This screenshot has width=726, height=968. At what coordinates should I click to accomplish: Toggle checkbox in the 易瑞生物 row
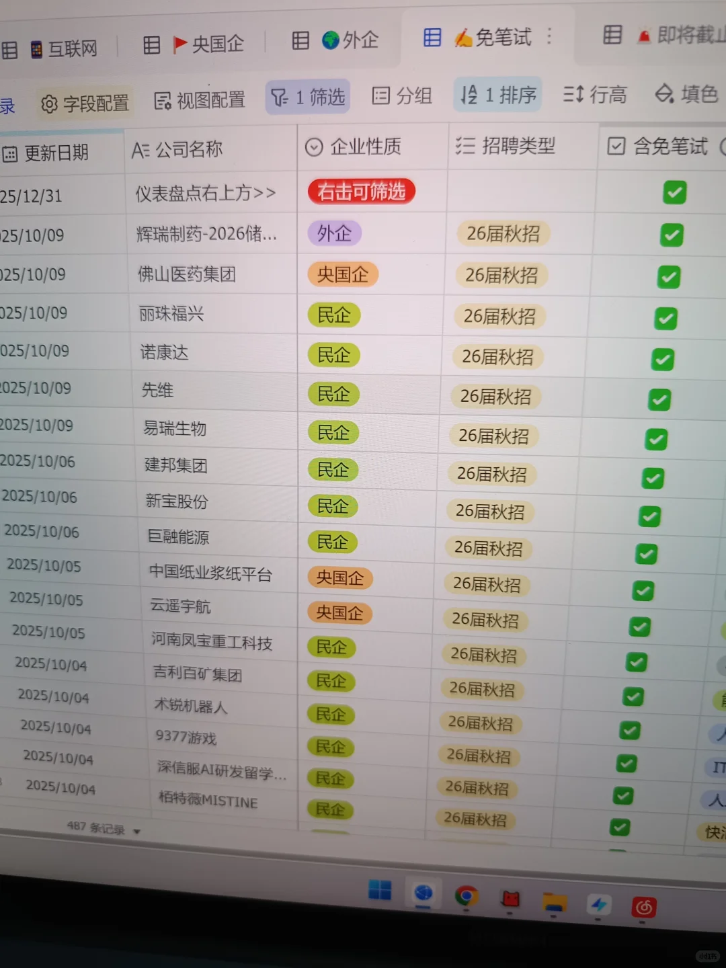coord(656,439)
